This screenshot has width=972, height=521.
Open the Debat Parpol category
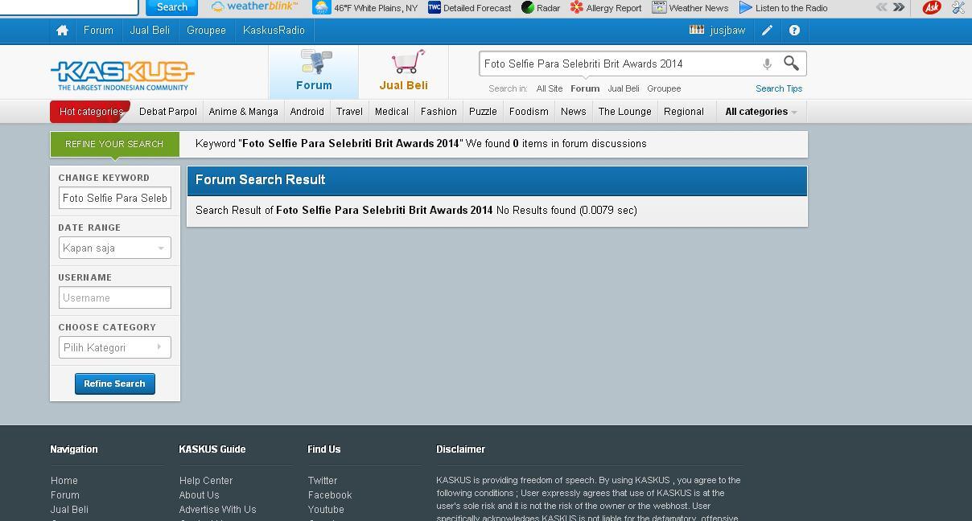[x=168, y=112]
